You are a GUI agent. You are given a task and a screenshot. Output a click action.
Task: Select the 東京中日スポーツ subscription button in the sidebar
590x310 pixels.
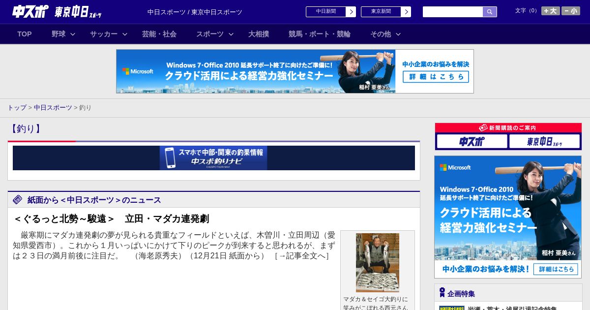[x=544, y=142]
